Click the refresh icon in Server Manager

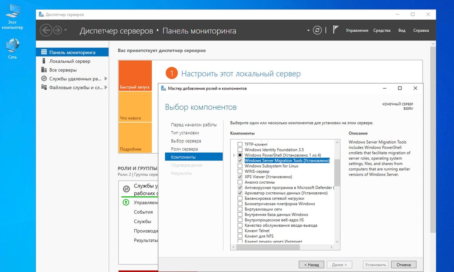tap(317, 30)
